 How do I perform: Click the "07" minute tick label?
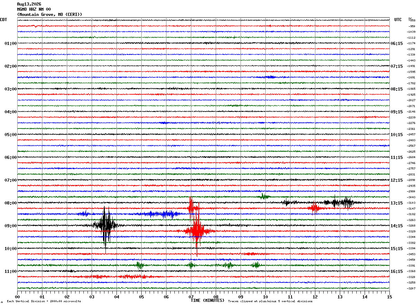coord(191,297)
